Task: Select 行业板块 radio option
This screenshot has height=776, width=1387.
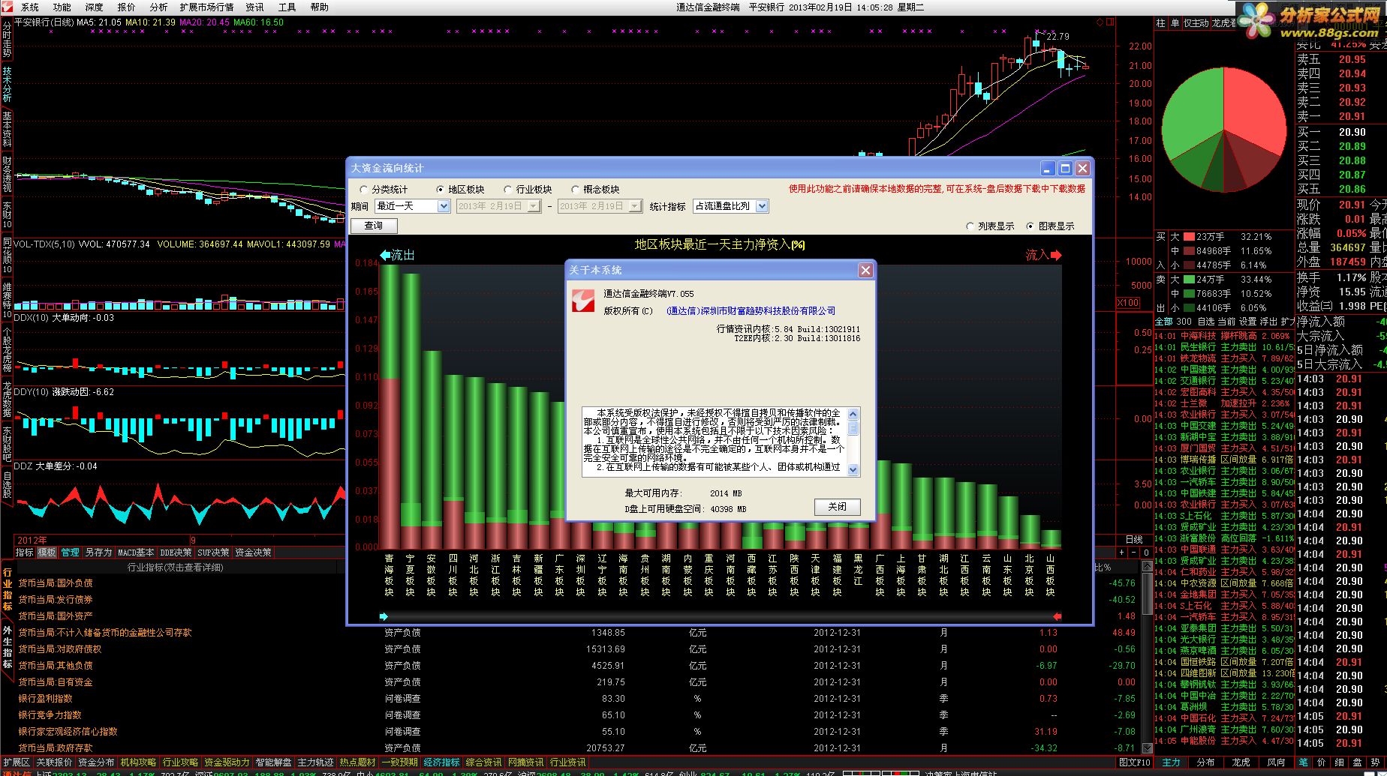Action: click(528, 190)
